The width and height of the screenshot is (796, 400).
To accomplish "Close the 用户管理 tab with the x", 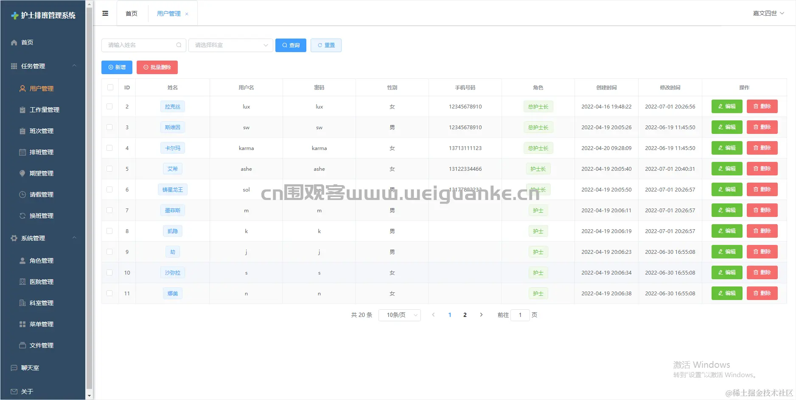I will click(187, 14).
